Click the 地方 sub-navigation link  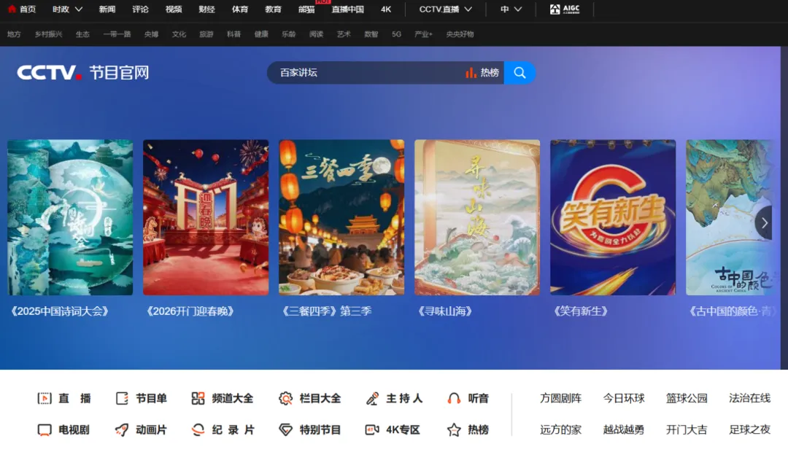14,34
